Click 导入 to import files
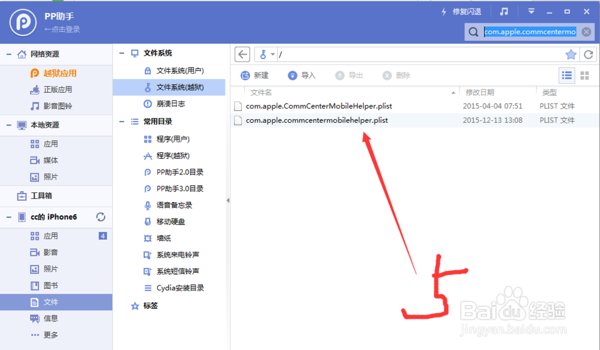The width and height of the screenshot is (600, 350). click(x=302, y=76)
